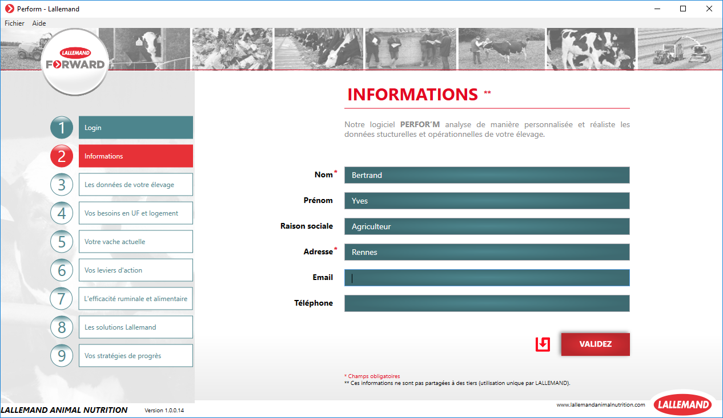
Task: Select step number 9 circle
Action: click(62, 356)
